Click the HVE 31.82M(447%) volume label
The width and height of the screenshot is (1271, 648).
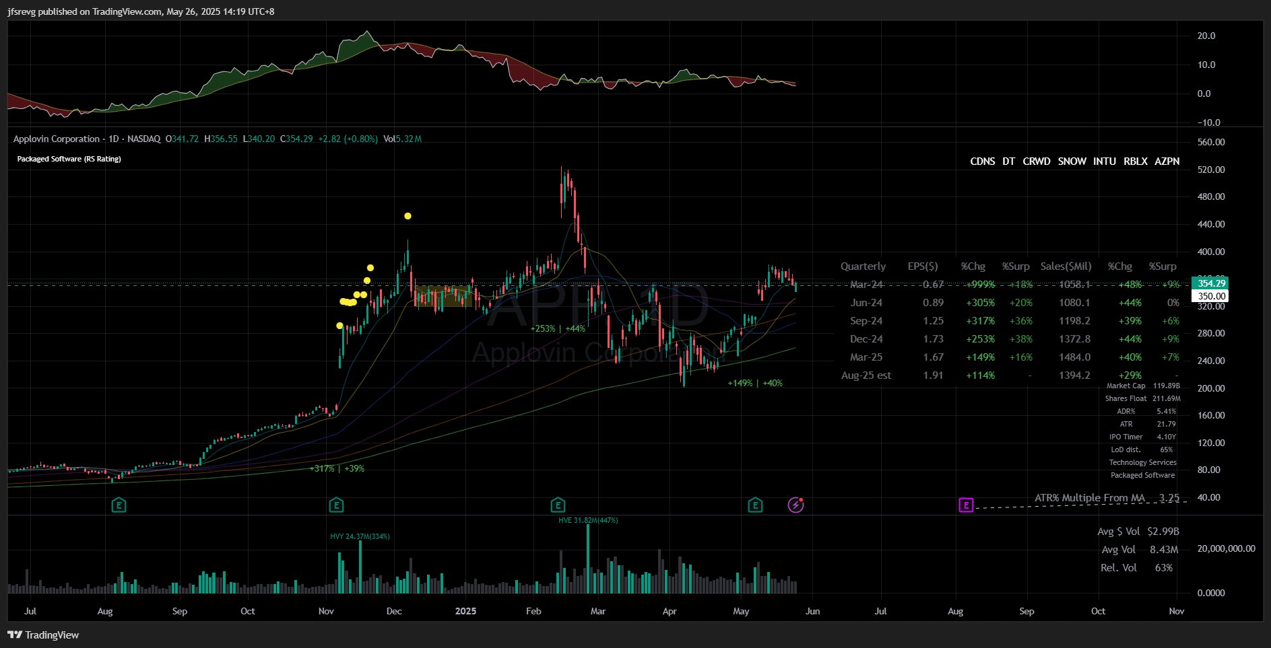588,520
